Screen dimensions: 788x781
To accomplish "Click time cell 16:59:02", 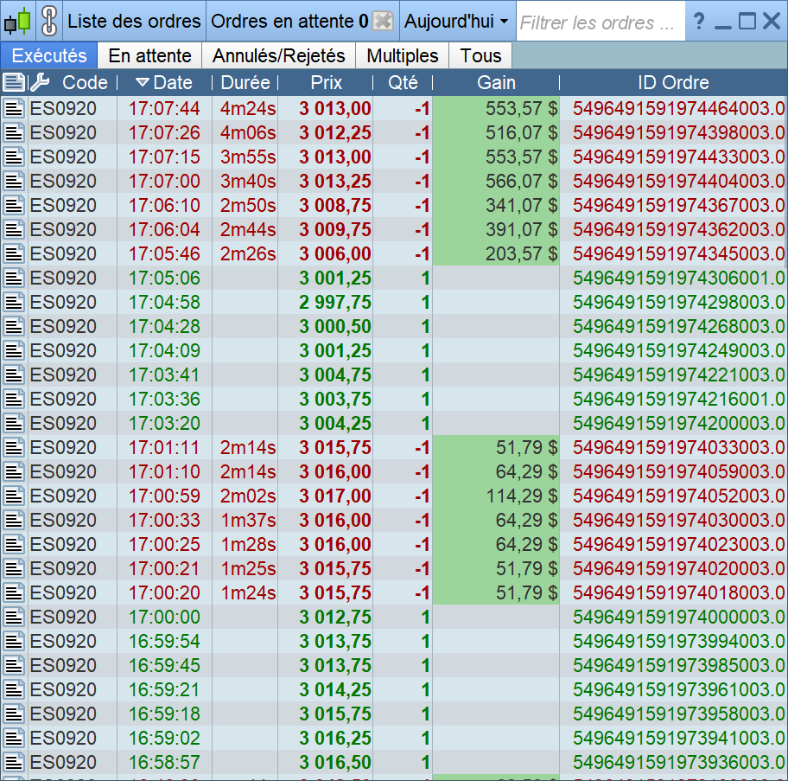I will pyautogui.click(x=164, y=738).
